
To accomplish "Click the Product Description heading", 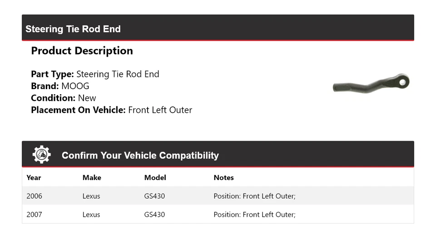I will (82, 51).
